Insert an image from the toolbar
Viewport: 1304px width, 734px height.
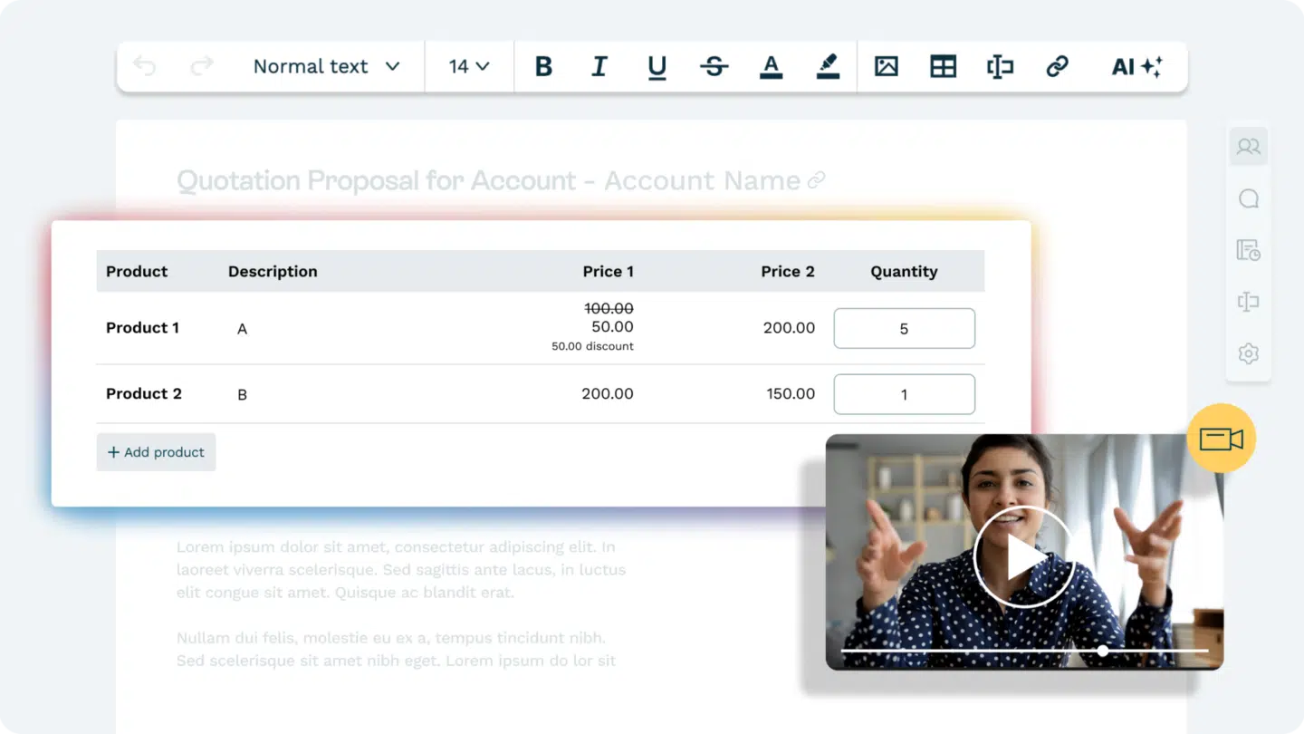(887, 66)
